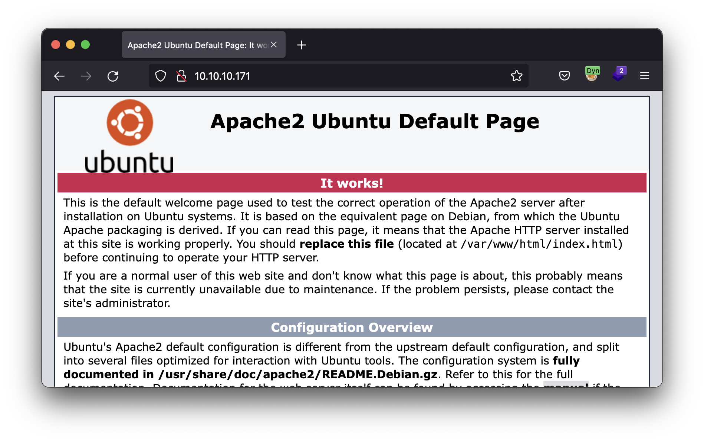The height and width of the screenshot is (442, 704).
Task: Click the Configuration Overview section header
Action: point(352,327)
